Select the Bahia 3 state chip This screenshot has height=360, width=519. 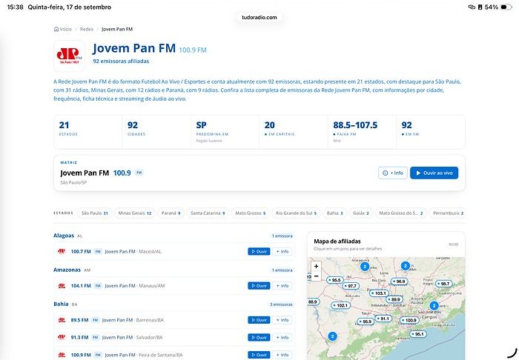click(334, 213)
